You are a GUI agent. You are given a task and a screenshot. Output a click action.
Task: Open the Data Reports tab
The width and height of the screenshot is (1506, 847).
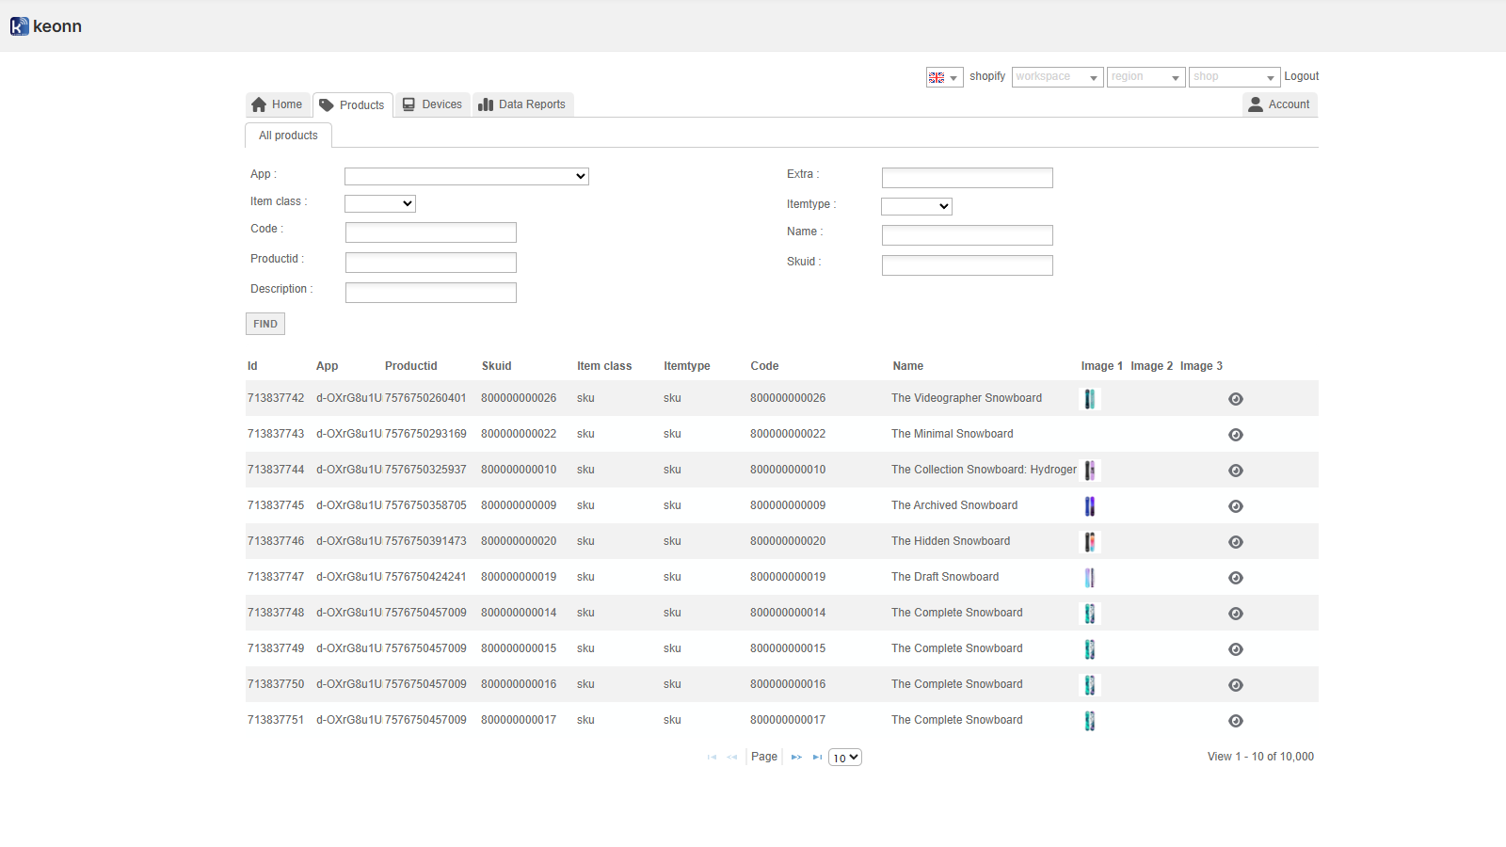click(x=522, y=104)
